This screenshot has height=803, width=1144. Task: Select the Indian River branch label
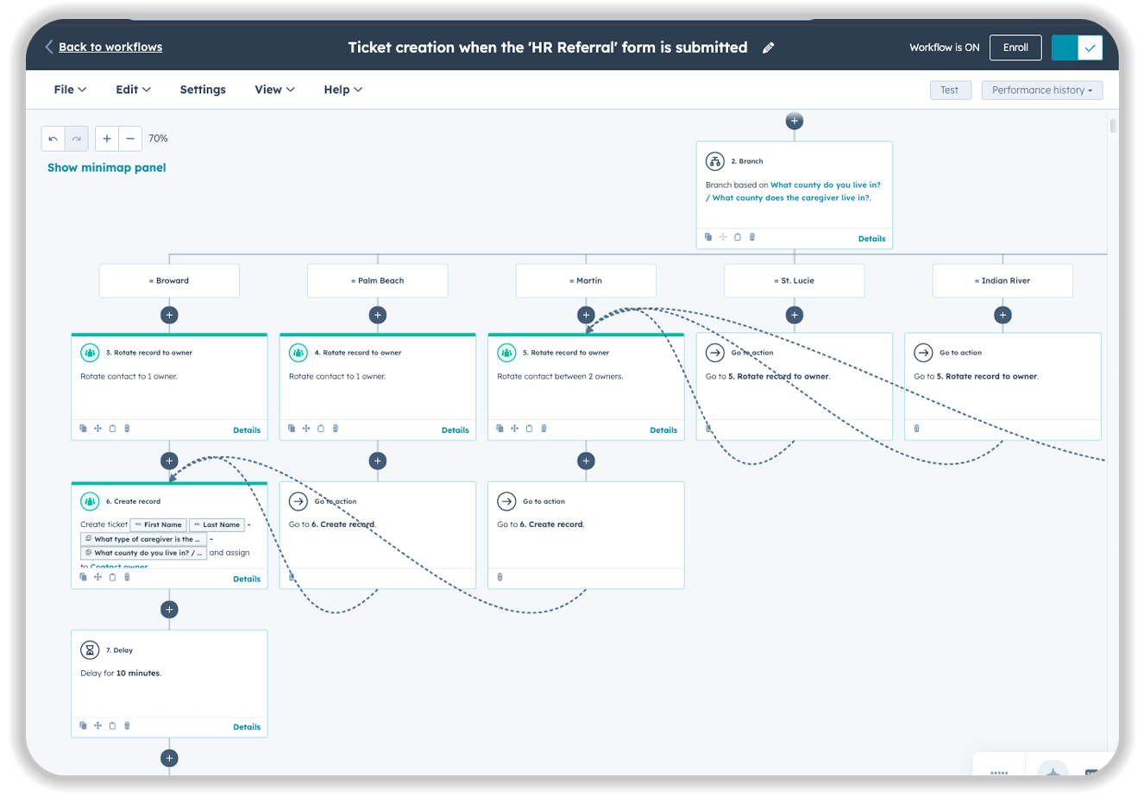click(x=1003, y=280)
